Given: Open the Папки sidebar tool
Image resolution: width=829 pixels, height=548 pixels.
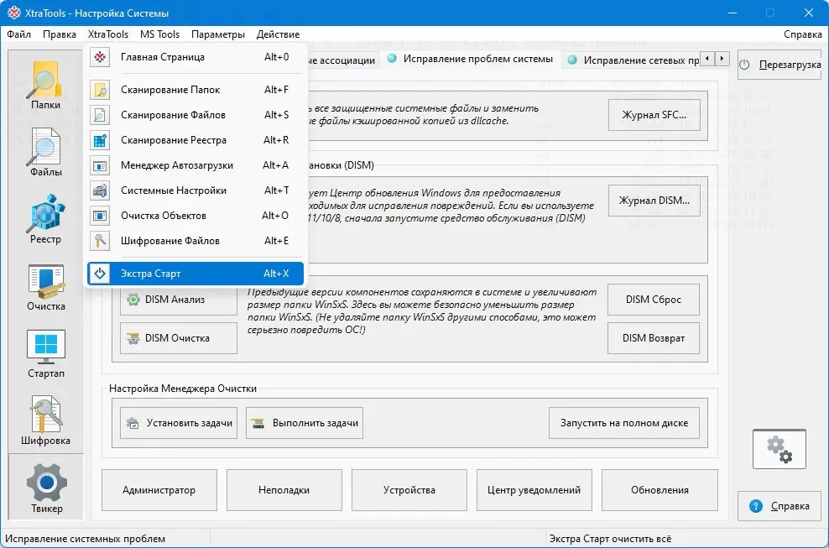Looking at the screenshot, I should 45,86.
